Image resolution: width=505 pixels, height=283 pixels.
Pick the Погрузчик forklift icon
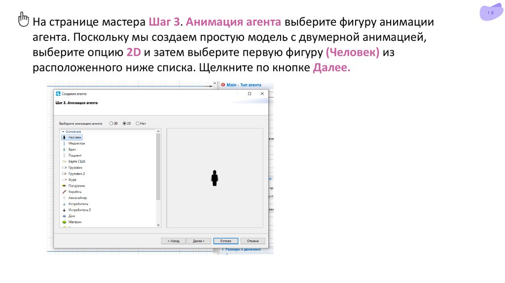click(x=64, y=186)
